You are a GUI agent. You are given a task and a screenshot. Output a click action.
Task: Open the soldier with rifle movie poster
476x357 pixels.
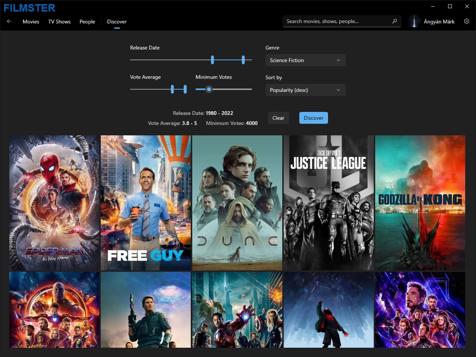tap(146, 310)
